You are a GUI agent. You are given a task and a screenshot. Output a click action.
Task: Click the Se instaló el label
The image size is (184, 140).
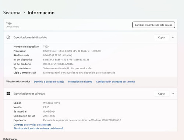click(20, 111)
